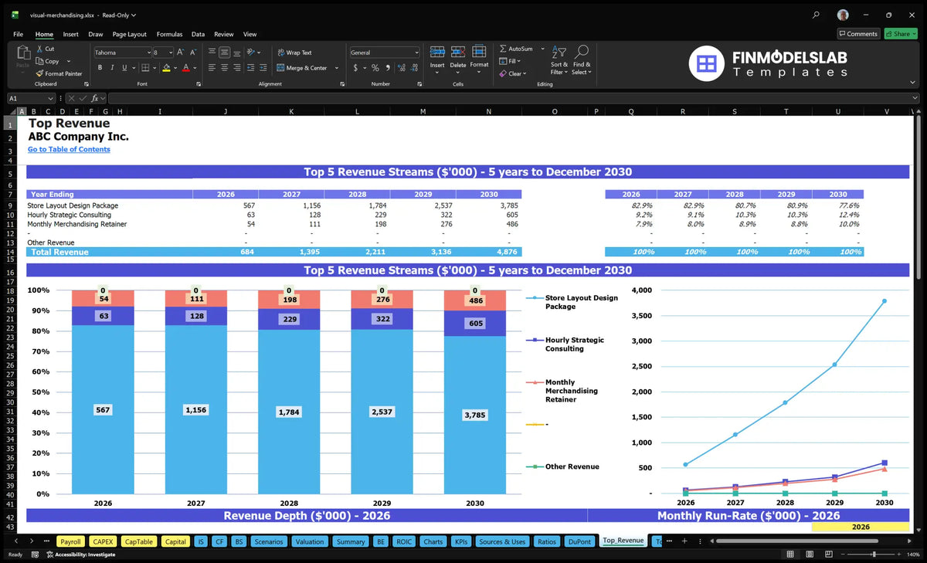Apply the Percent Style format
927x563 pixels.
(375, 68)
